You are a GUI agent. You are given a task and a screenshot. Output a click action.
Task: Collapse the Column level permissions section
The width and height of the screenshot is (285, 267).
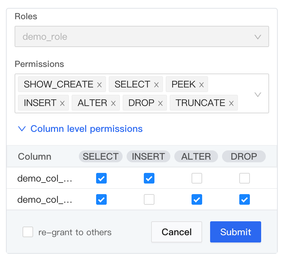22,129
